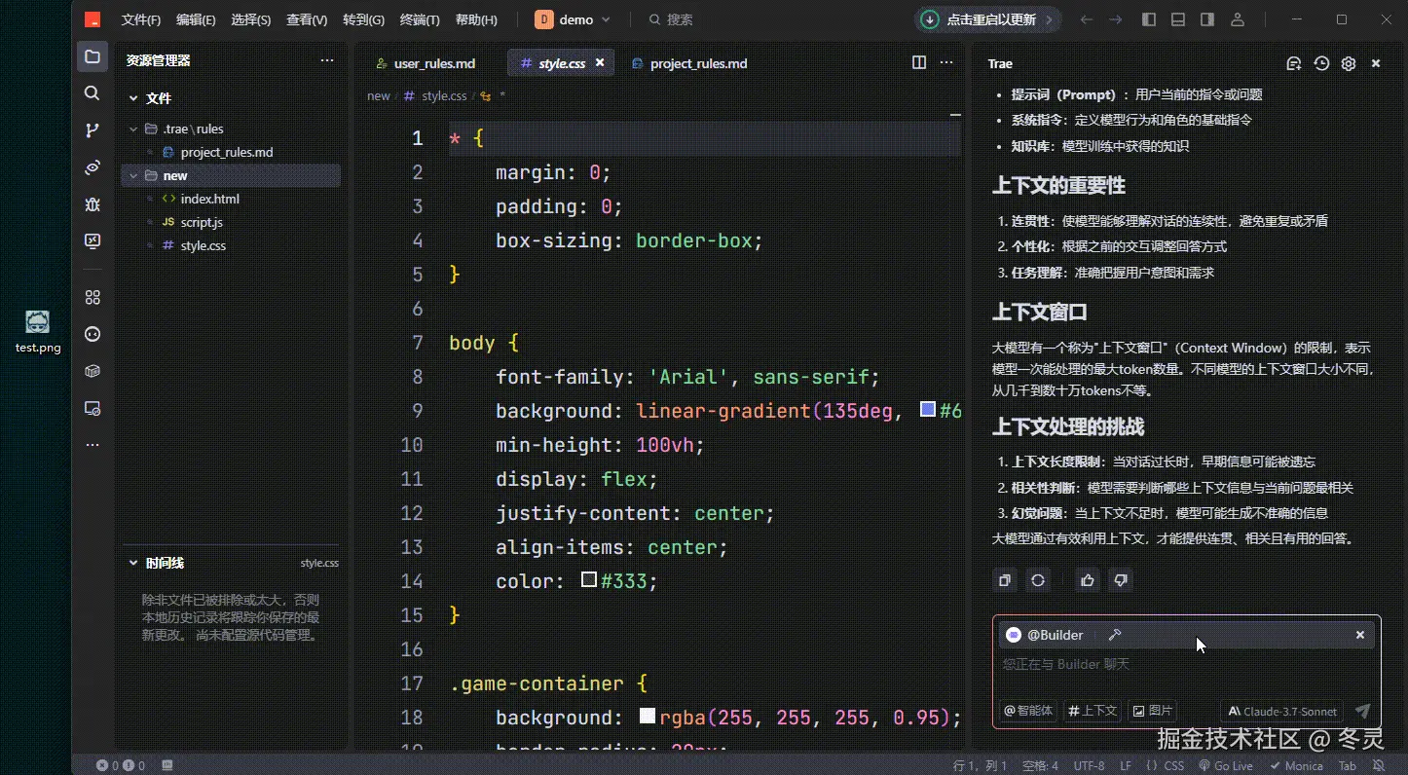The width and height of the screenshot is (1408, 775).
Task: Click the #上下文 context button
Action: pyautogui.click(x=1093, y=711)
